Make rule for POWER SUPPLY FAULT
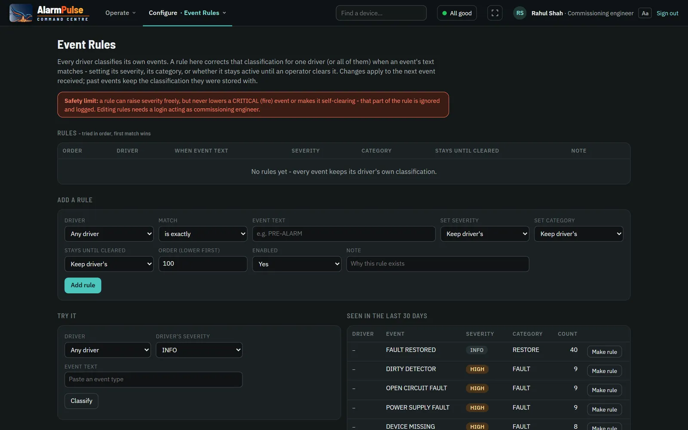The width and height of the screenshot is (688, 430). [x=604, y=409]
